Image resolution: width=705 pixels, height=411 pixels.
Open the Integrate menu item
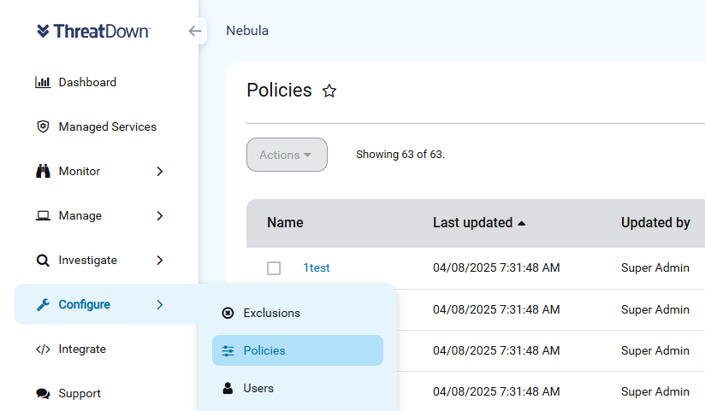coord(82,349)
